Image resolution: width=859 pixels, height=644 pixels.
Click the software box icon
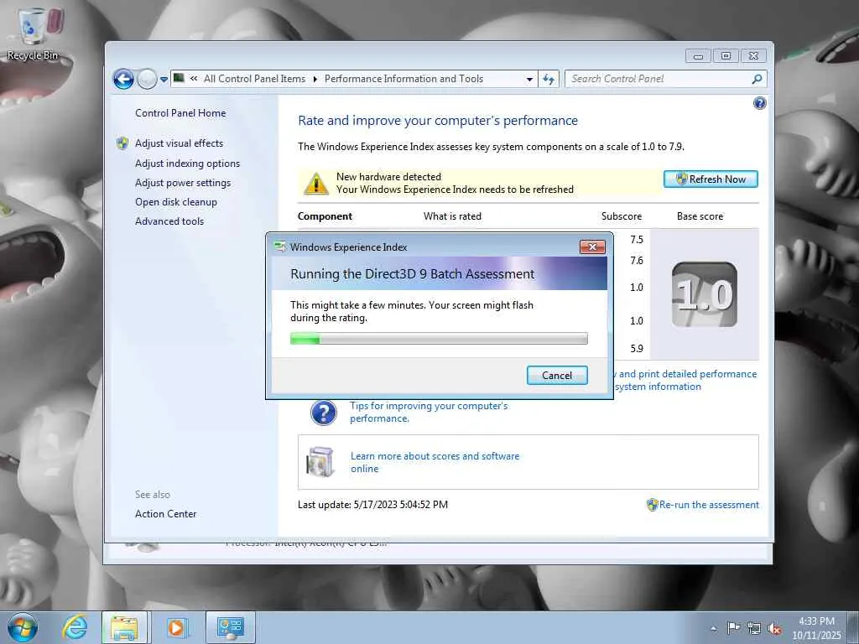(321, 462)
